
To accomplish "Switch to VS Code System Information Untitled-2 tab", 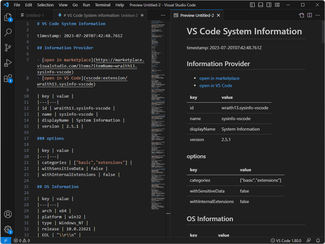I will [x=100, y=15].
